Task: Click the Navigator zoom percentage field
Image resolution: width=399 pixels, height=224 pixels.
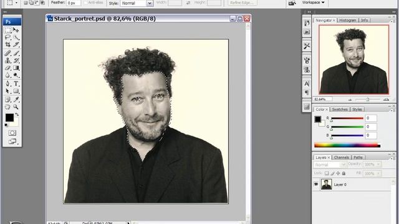Action: click(323, 99)
